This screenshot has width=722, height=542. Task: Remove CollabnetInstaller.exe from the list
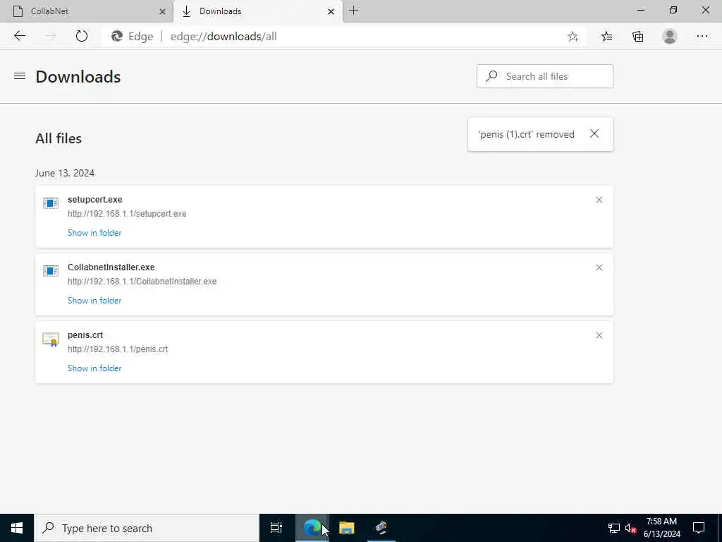(599, 267)
